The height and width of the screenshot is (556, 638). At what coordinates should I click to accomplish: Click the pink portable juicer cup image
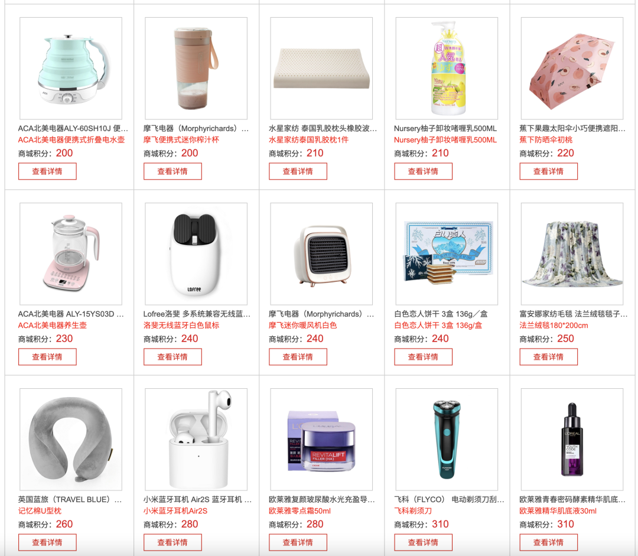pos(196,69)
